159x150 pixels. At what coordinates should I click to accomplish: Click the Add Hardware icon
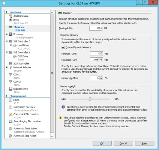pyautogui.click(x=10, y=16)
